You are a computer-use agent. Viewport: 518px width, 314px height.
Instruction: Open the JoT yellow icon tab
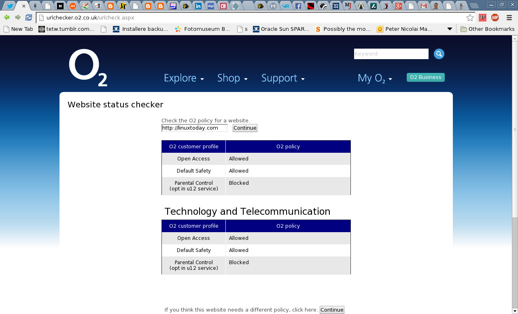coord(123,6)
